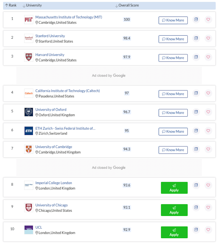Open the University of Cambridge page link
This screenshot has width=218, height=244.
click(x=54, y=147)
